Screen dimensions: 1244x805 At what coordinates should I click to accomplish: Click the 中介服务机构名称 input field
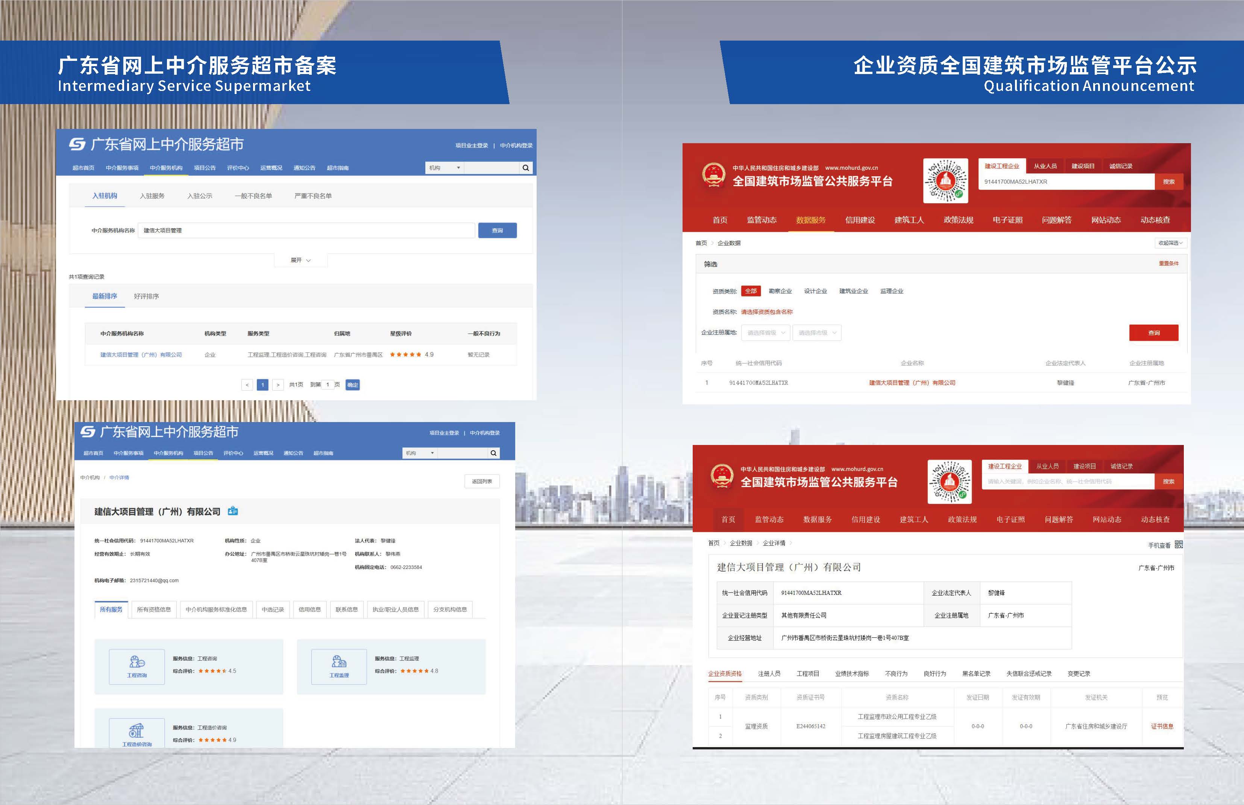click(306, 230)
